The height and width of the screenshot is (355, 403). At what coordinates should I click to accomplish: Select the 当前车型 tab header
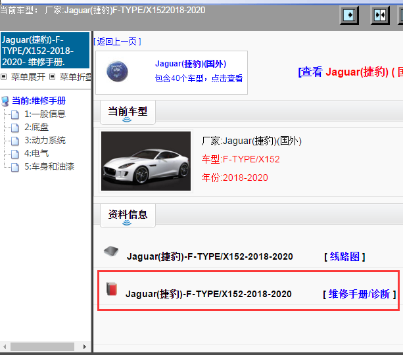128,112
